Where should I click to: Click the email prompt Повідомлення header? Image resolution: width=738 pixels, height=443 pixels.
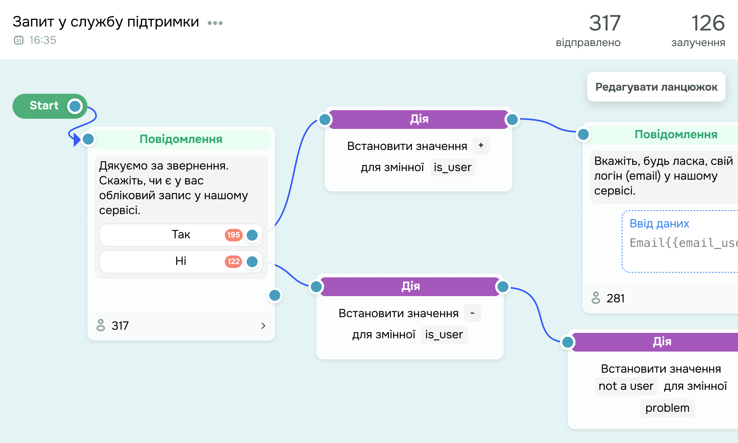tap(662, 134)
